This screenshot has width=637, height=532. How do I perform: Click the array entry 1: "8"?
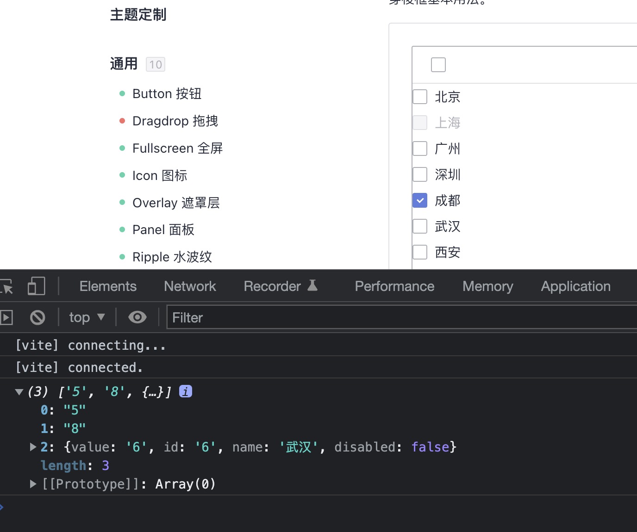click(63, 428)
